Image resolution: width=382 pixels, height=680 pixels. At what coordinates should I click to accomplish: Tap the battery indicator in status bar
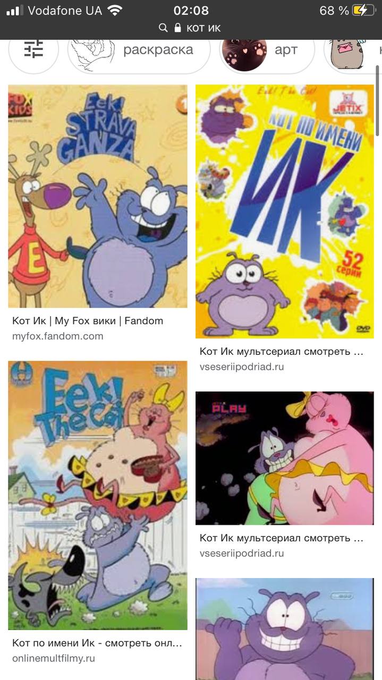[x=363, y=10]
